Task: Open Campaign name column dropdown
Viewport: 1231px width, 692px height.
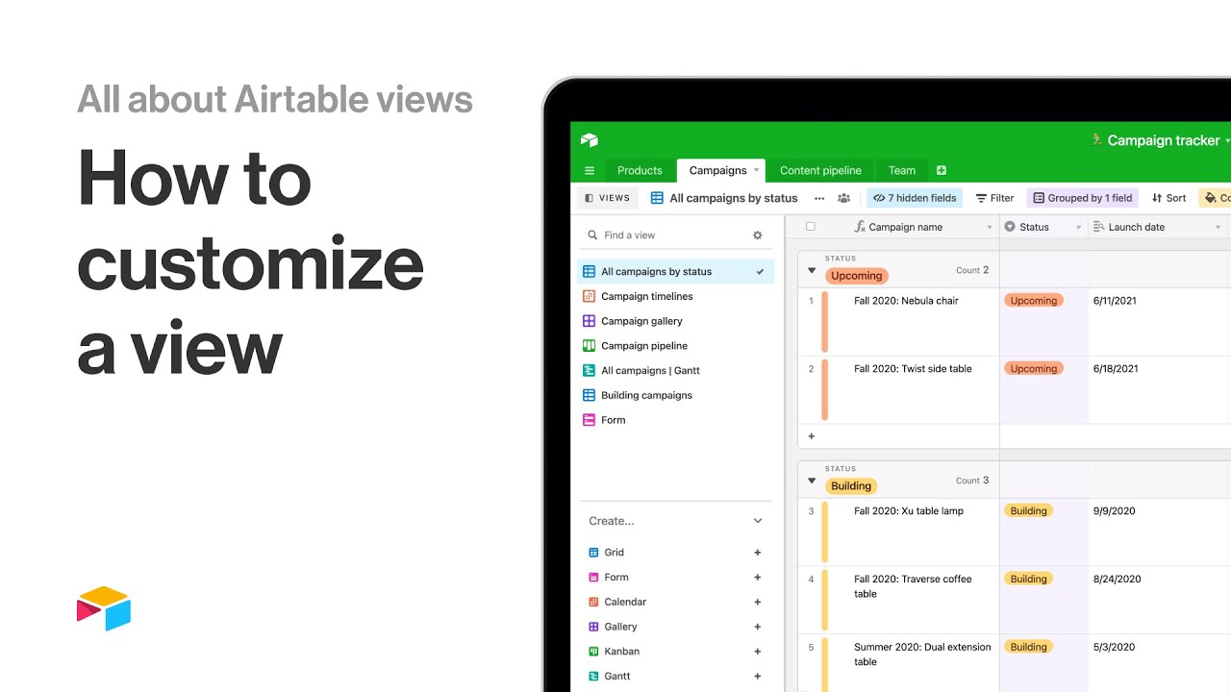Action: pyautogui.click(x=990, y=228)
